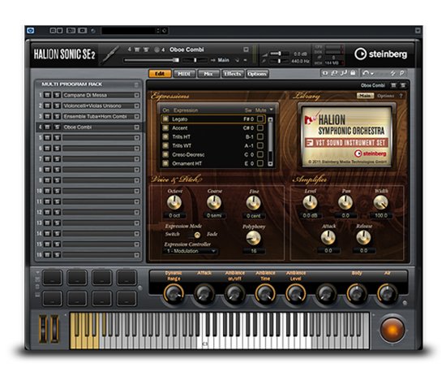Click the plugin bypass power icon
Image resolution: width=446 pixels, height=376 pixels.
[31, 31]
